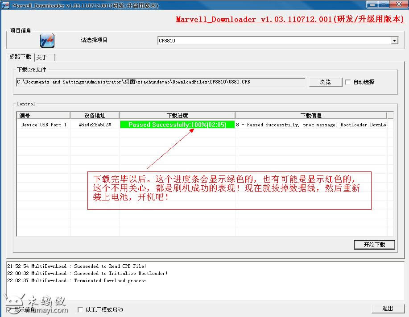Open the 关于 tab
The image size is (409, 317).
click(x=42, y=58)
